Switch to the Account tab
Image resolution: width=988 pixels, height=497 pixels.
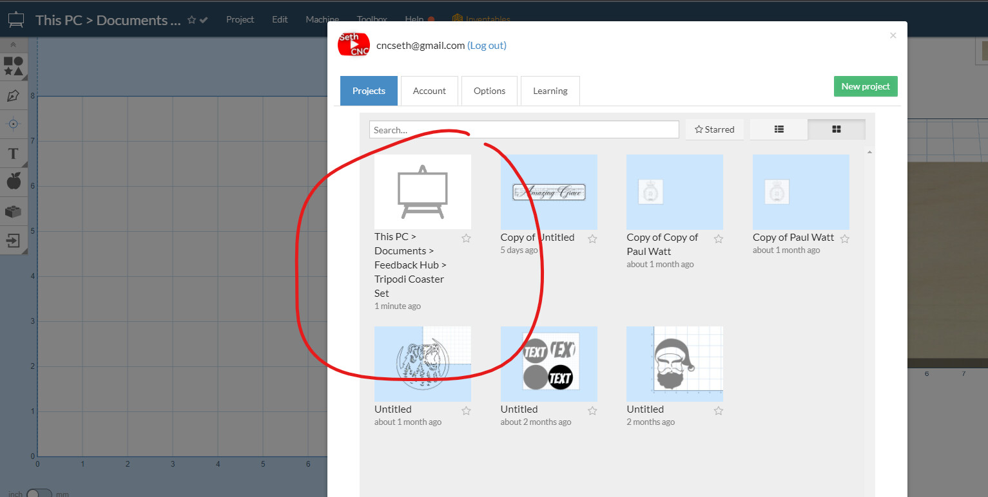[x=429, y=91]
